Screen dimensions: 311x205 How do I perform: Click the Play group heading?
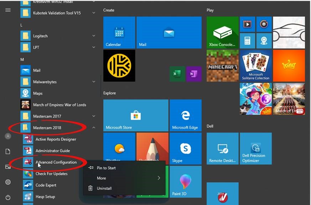[210, 10]
